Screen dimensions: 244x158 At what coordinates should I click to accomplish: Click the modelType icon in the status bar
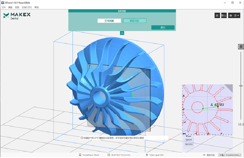[80, 155]
